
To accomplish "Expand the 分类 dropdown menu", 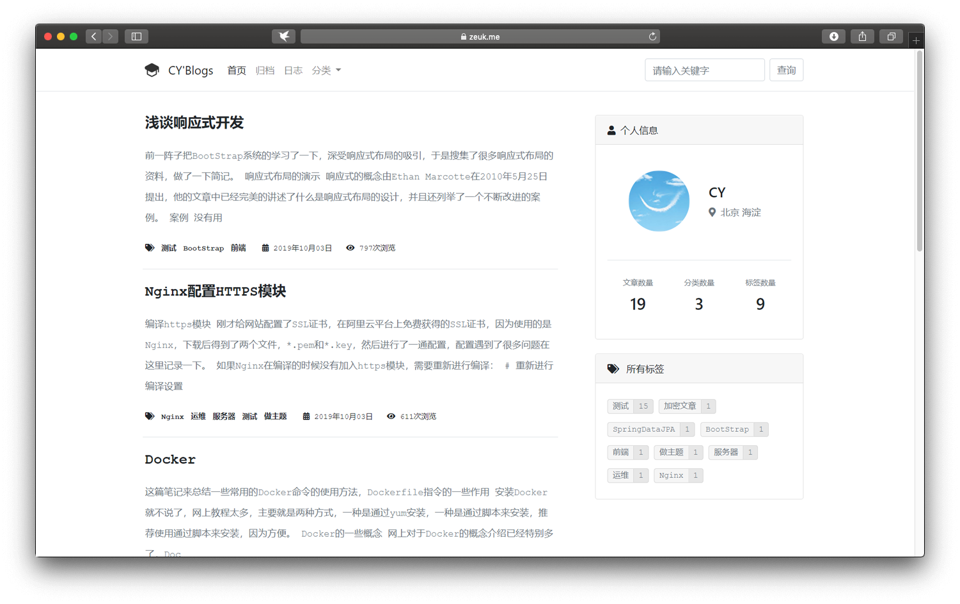I will [326, 70].
